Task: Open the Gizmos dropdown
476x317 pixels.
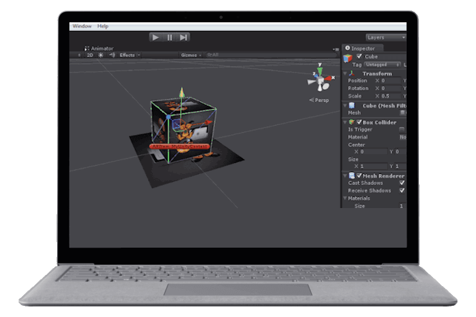Action: (x=191, y=55)
